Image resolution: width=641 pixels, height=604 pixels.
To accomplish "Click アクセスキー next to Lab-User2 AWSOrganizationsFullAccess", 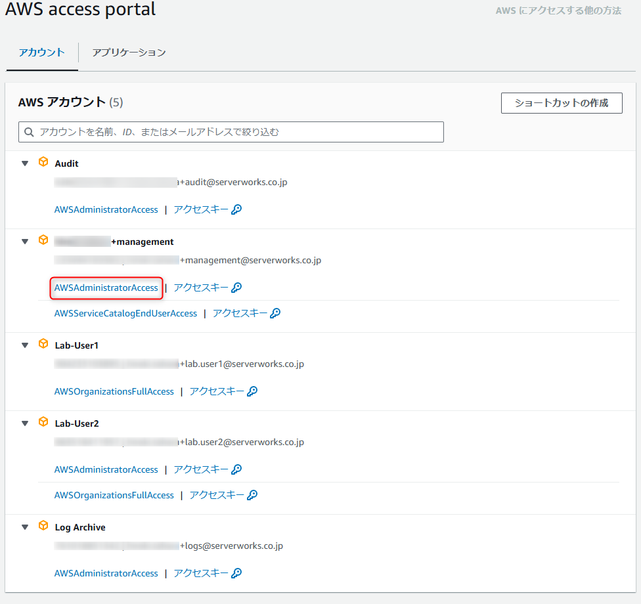I will click(x=217, y=495).
